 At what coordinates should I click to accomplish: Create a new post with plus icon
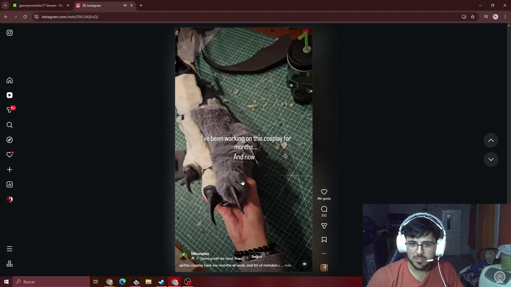tap(10, 169)
